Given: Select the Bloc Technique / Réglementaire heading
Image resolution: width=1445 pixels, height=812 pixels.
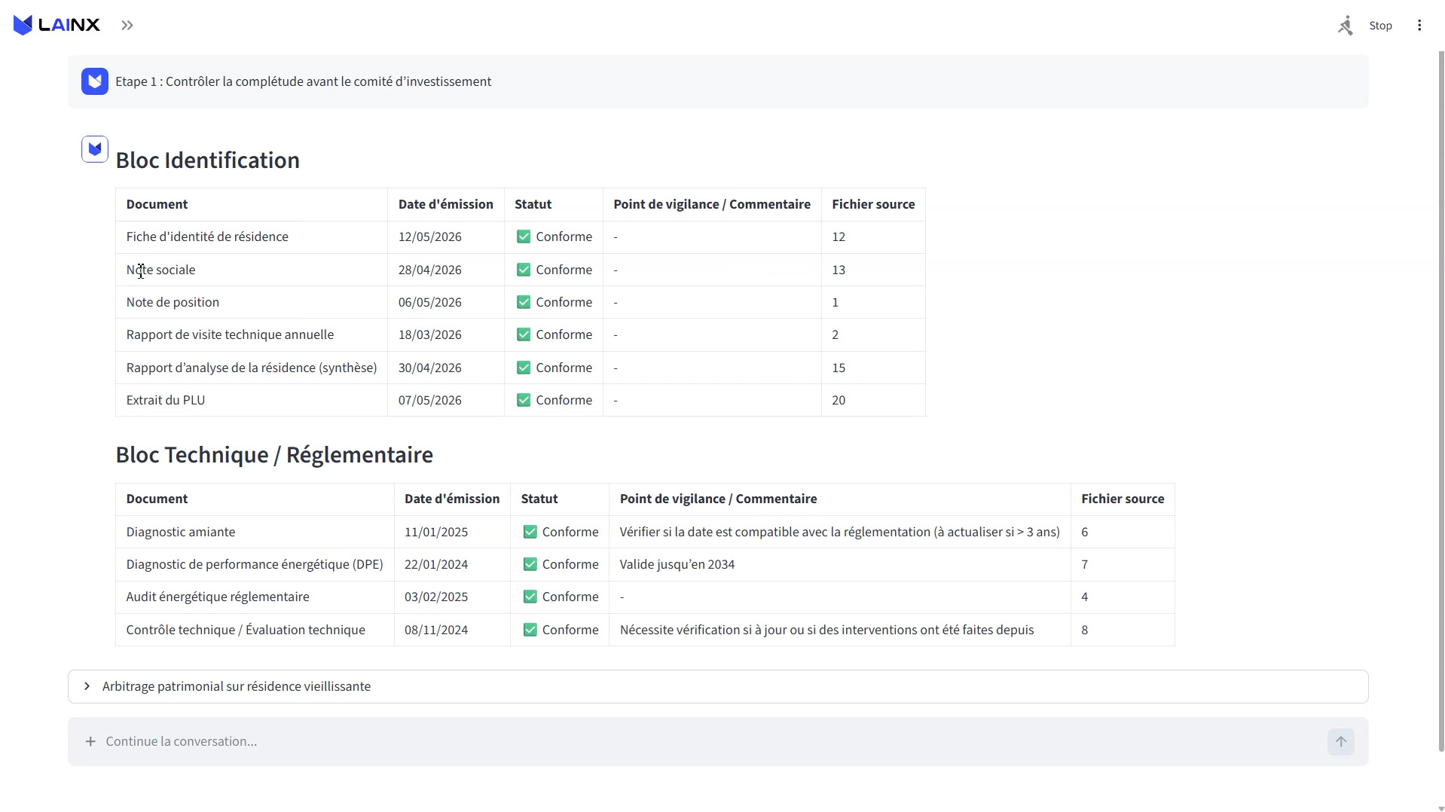Looking at the screenshot, I should coord(274,454).
